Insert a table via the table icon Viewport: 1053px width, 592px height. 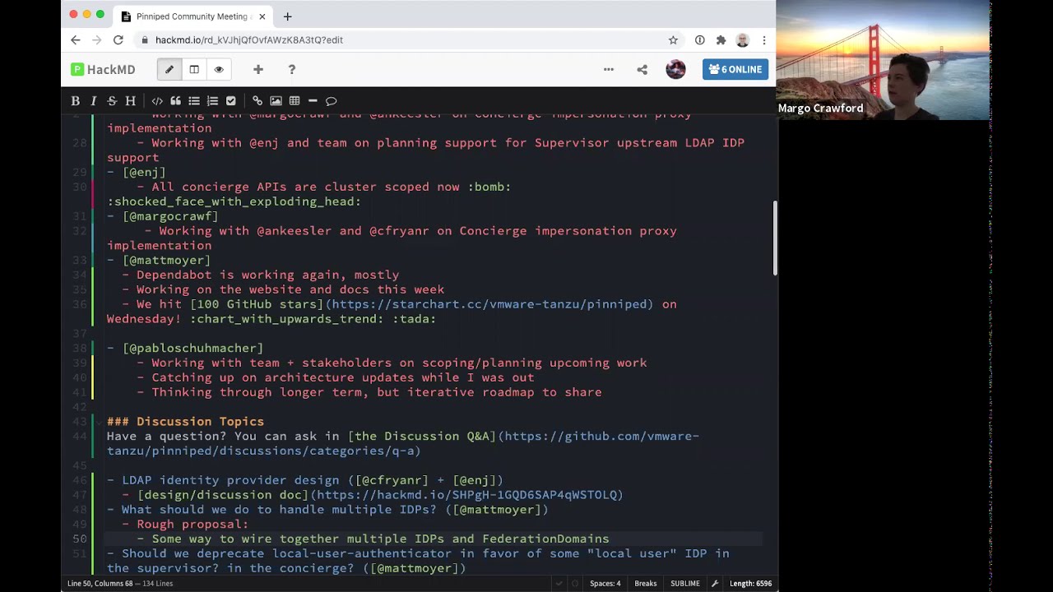coord(295,101)
